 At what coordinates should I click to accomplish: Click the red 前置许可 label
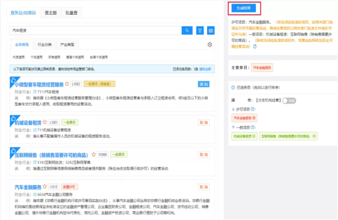pos(69,187)
